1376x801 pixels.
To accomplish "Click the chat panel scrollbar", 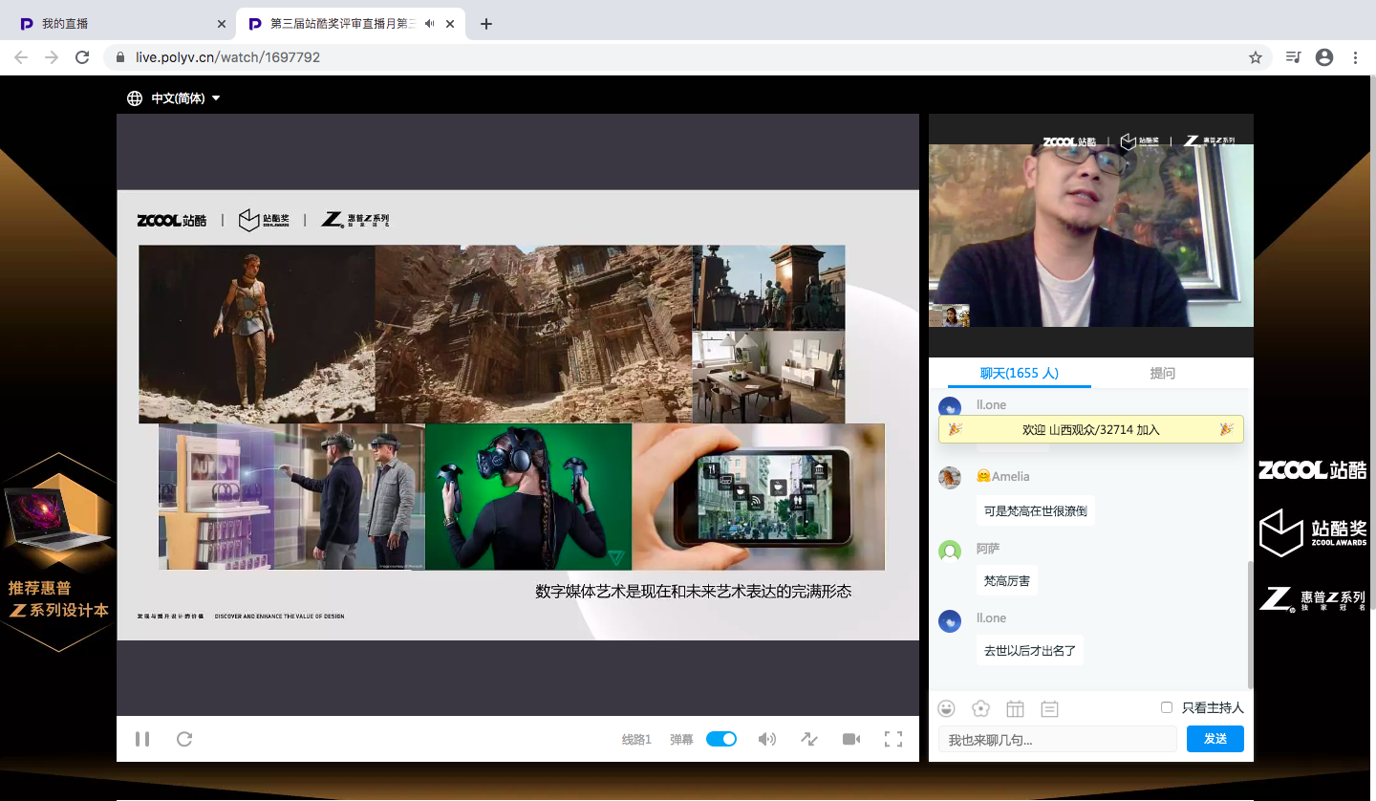I will point(1250,624).
